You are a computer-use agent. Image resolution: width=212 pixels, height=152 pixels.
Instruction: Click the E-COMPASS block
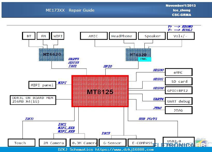[142, 143]
